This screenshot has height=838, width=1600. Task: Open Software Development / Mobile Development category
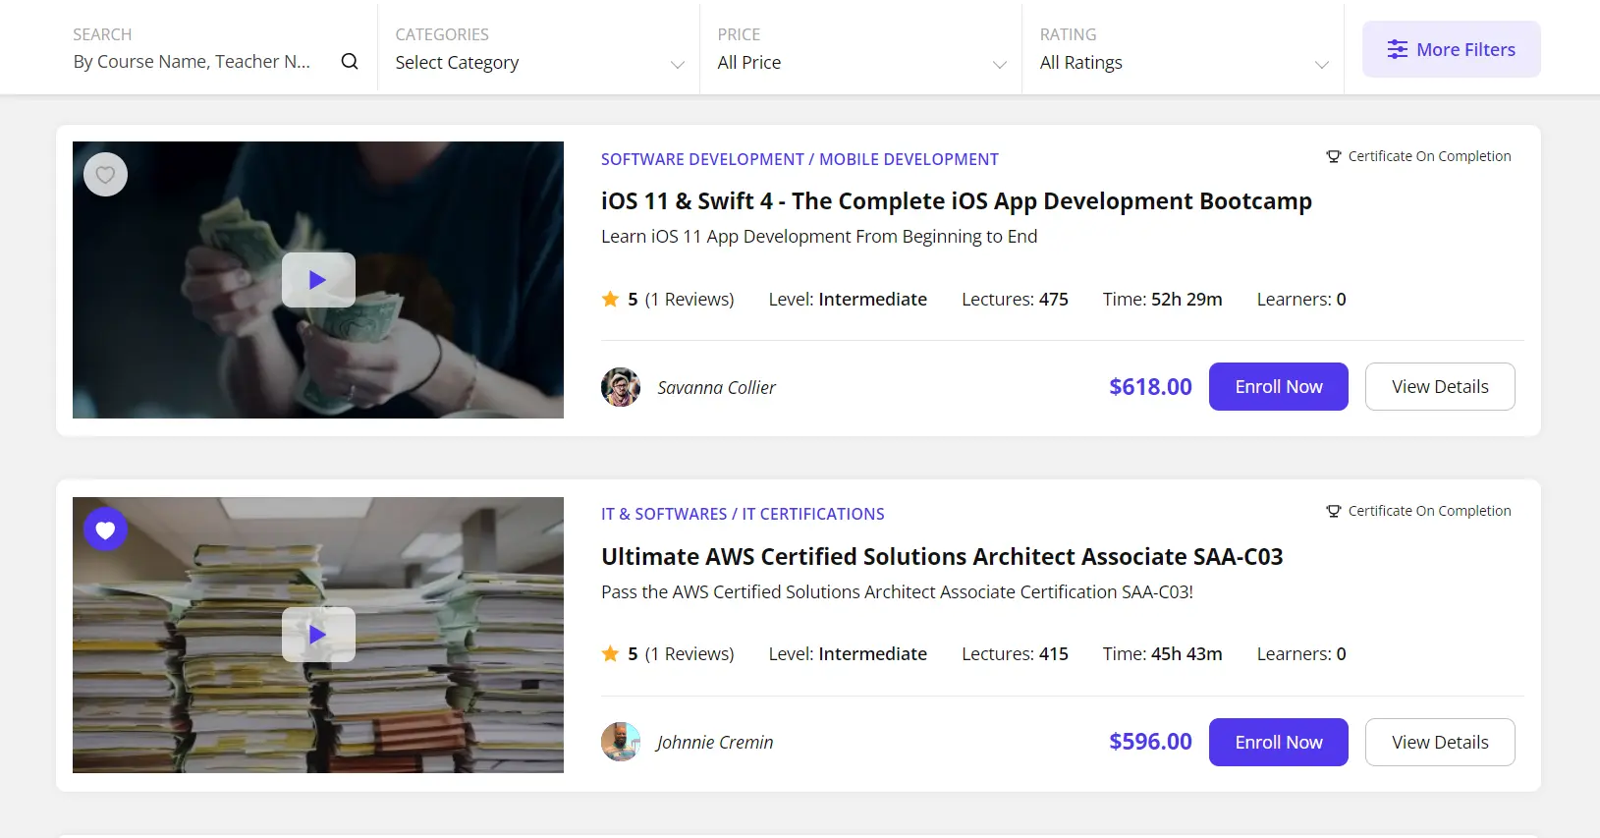[800, 159]
